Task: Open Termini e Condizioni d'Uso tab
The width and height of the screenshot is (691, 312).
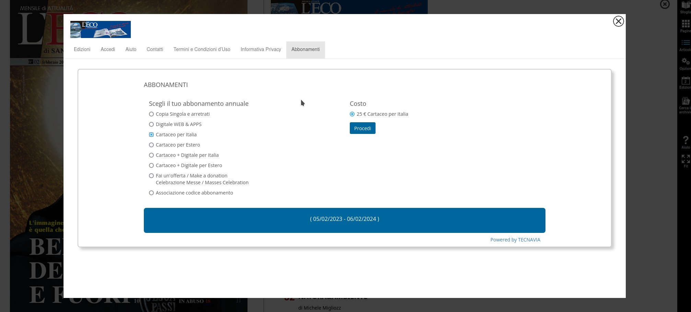Action: 202,49
